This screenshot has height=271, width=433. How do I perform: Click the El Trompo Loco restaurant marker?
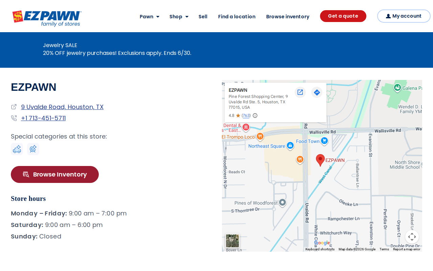click(260, 137)
